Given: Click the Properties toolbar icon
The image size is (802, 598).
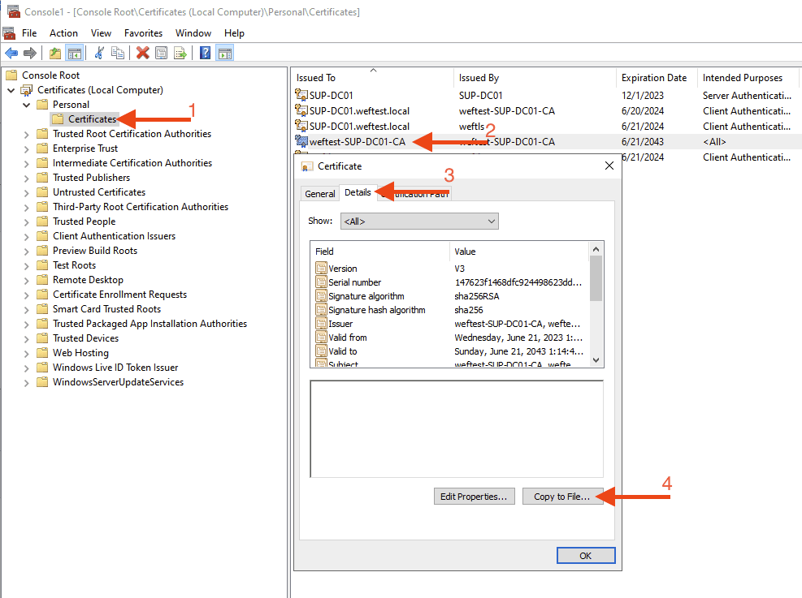Looking at the screenshot, I should [x=161, y=53].
